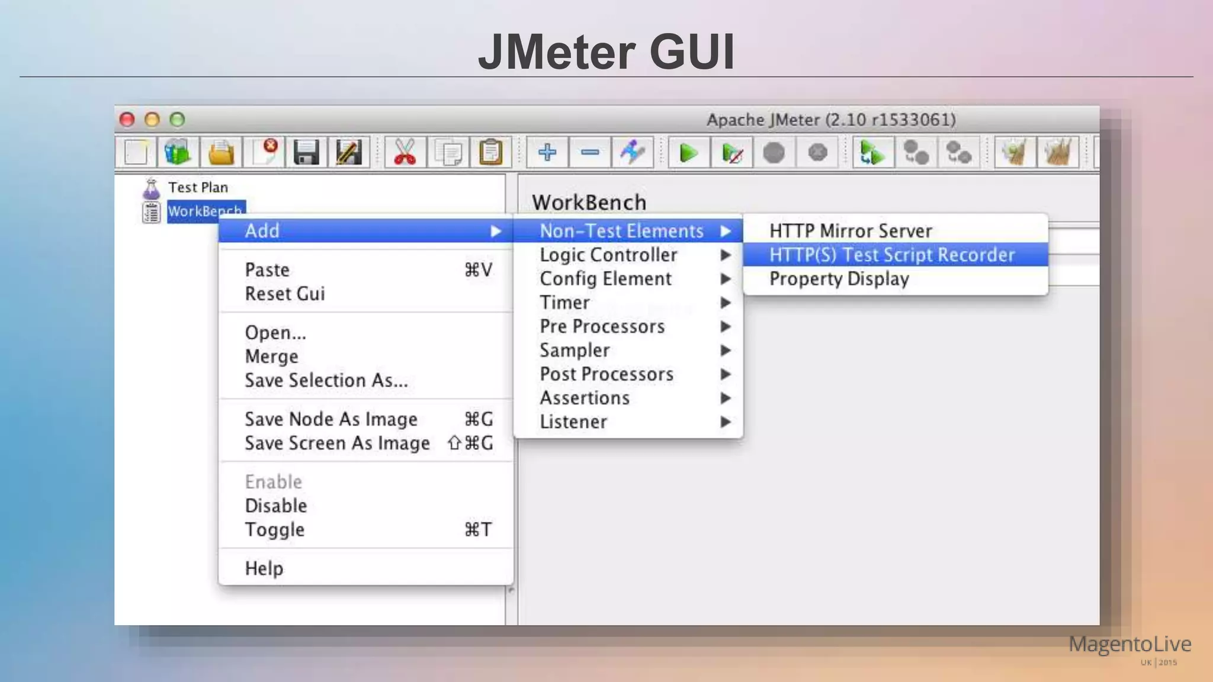Click the Save As pencil icon
This screenshot has height=682, width=1213.
(x=349, y=153)
